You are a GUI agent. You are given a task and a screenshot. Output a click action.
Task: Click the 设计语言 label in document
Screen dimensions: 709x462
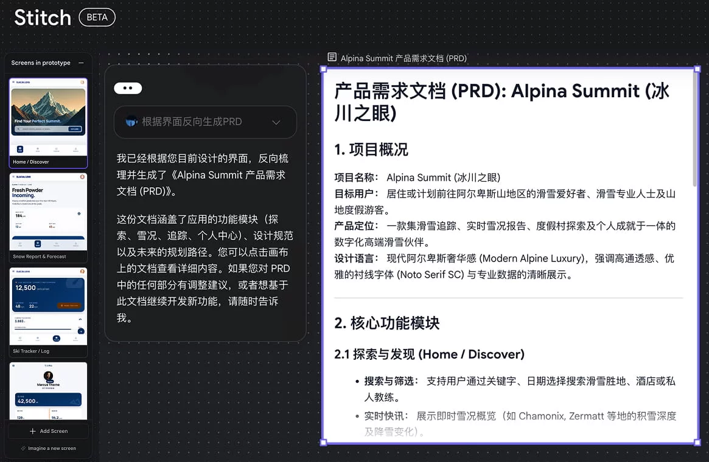click(x=356, y=258)
